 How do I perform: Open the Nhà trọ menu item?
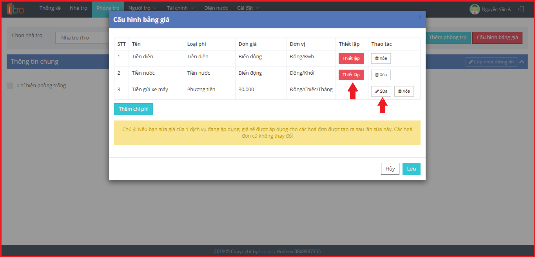click(78, 8)
